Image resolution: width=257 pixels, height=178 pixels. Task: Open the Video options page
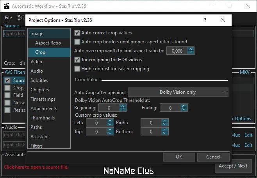click(49, 62)
